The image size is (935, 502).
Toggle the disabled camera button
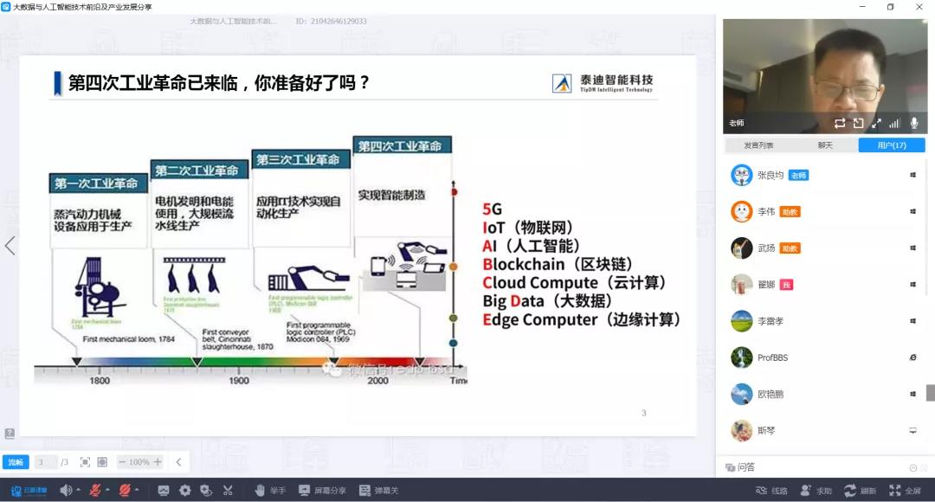(125, 491)
